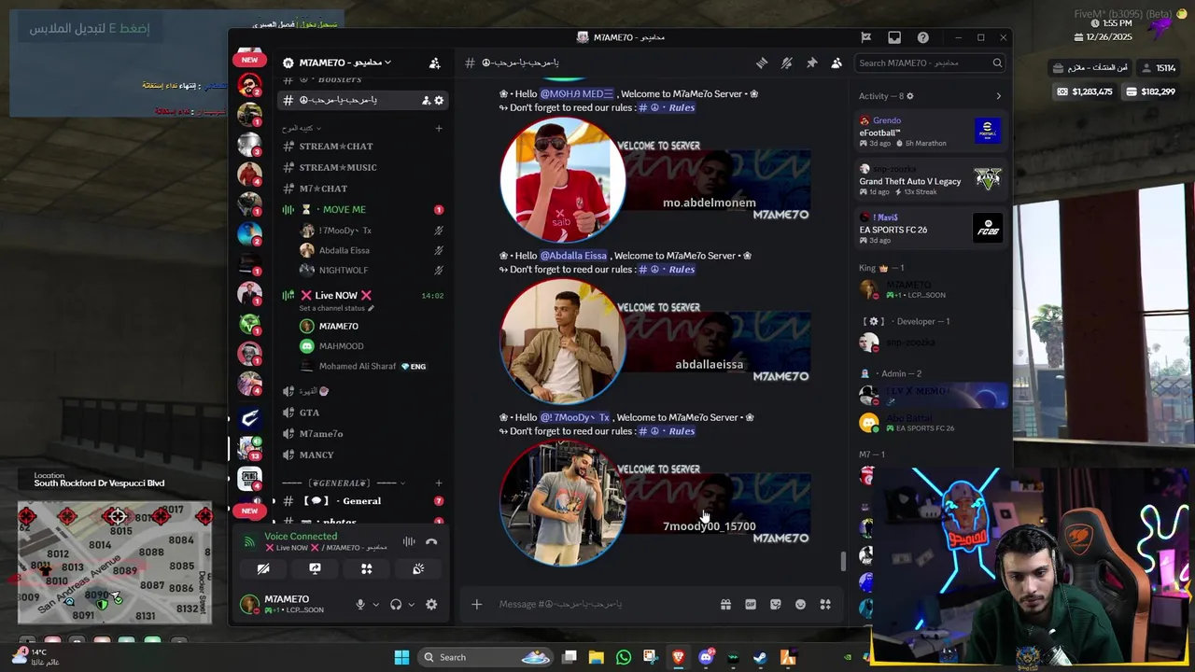The image size is (1195, 672).
Task: Open User Settings gear in user panel
Action: pos(431,604)
